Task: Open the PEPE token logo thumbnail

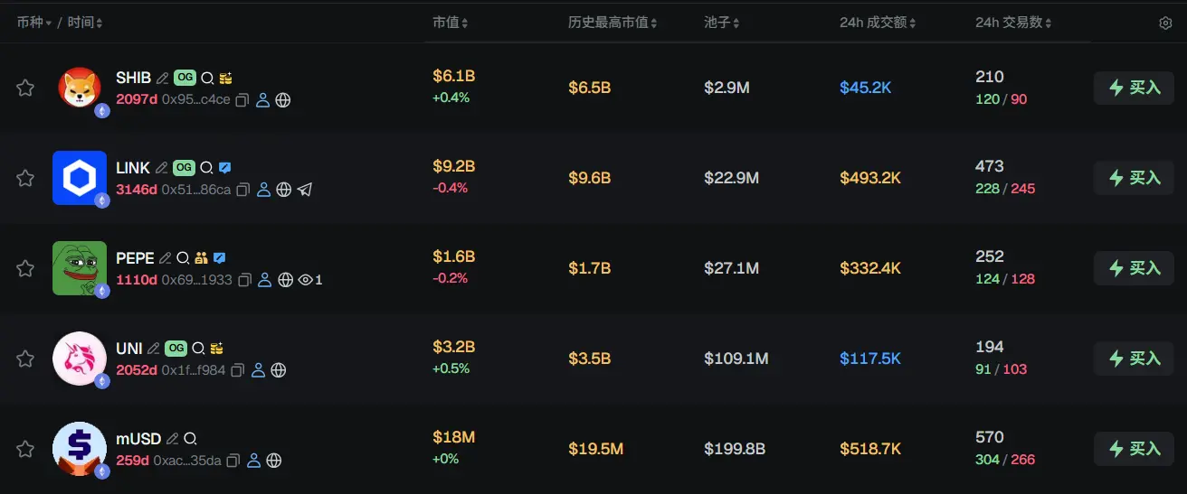Action: tap(80, 268)
